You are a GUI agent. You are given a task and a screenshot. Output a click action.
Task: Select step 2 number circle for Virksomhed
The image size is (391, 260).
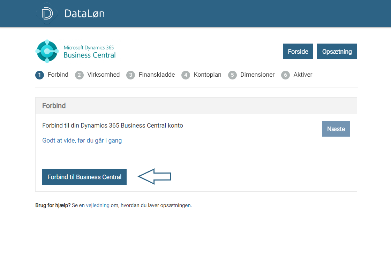pos(79,75)
